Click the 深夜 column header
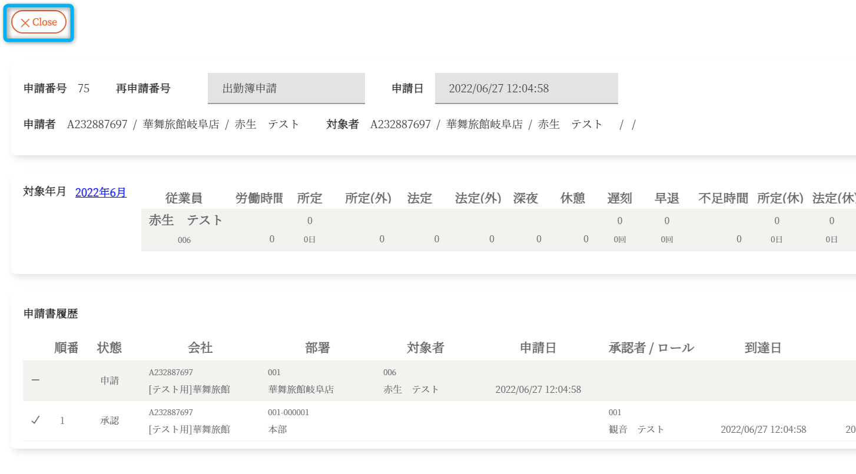The width and height of the screenshot is (856, 474). point(525,198)
